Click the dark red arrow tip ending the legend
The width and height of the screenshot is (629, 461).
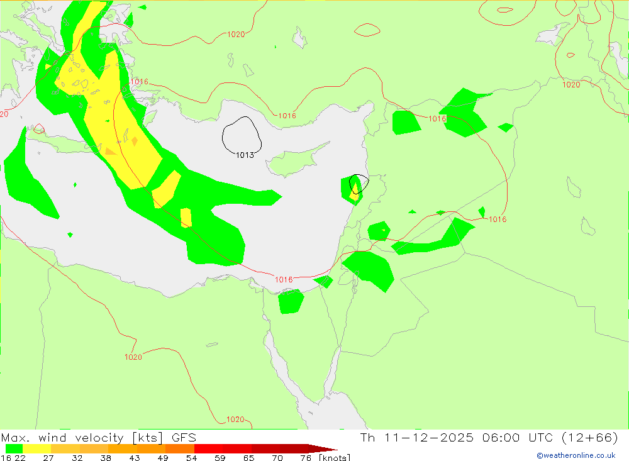[x=323, y=448]
